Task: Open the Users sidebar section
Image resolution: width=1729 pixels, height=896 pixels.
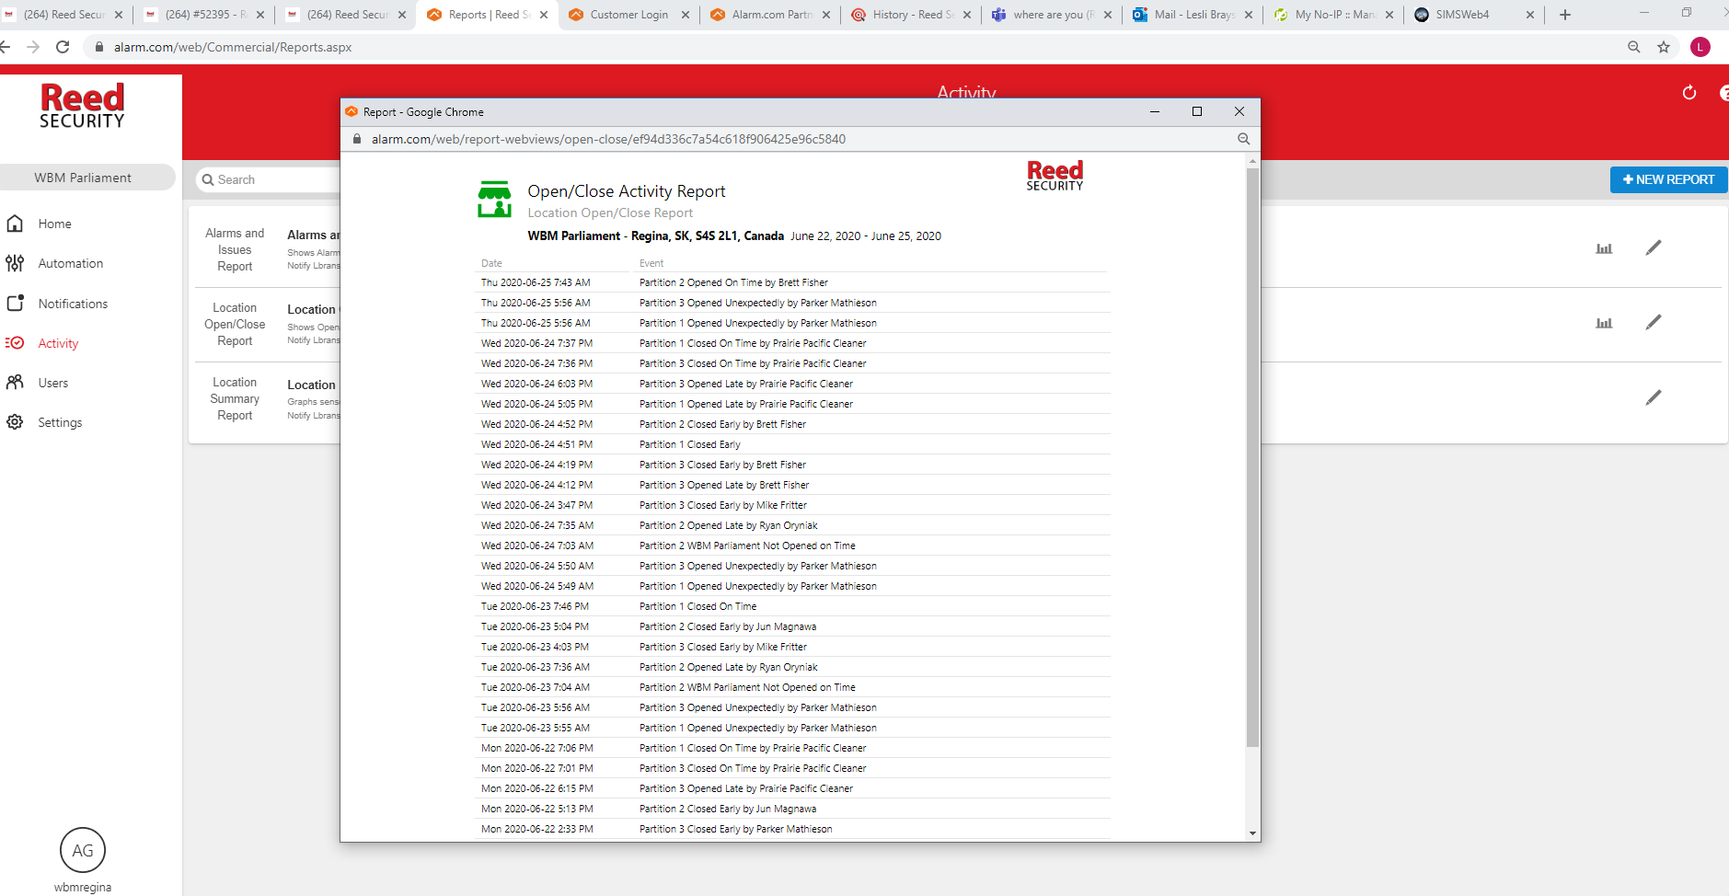Action: (x=52, y=383)
